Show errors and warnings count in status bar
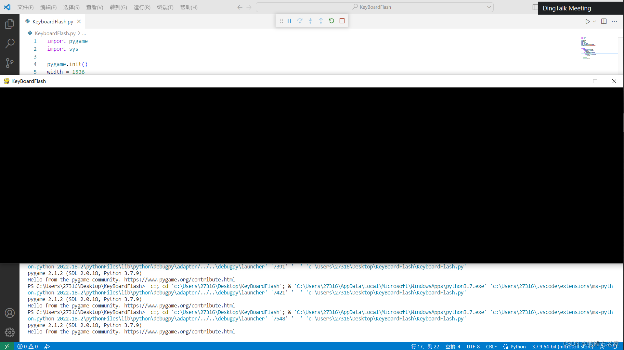 (28, 346)
